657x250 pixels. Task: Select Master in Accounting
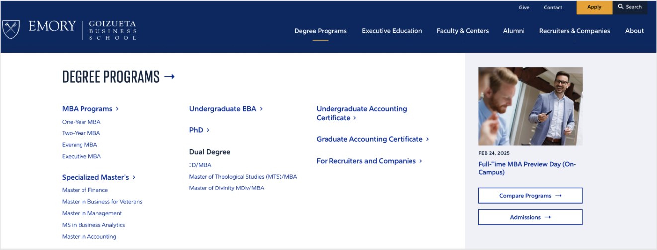click(x=89, y=237)
